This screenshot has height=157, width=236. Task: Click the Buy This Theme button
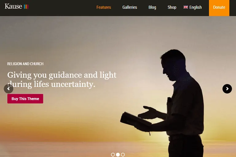pos(25,99)
